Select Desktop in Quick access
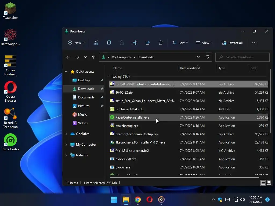The height and width of the screenshot is (206, 275). click(x=84, y=80)
